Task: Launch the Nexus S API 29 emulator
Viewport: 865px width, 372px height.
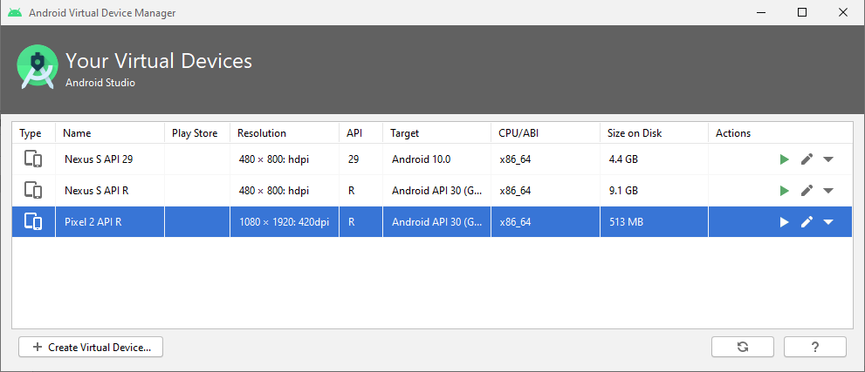Action: click(784, 159)
